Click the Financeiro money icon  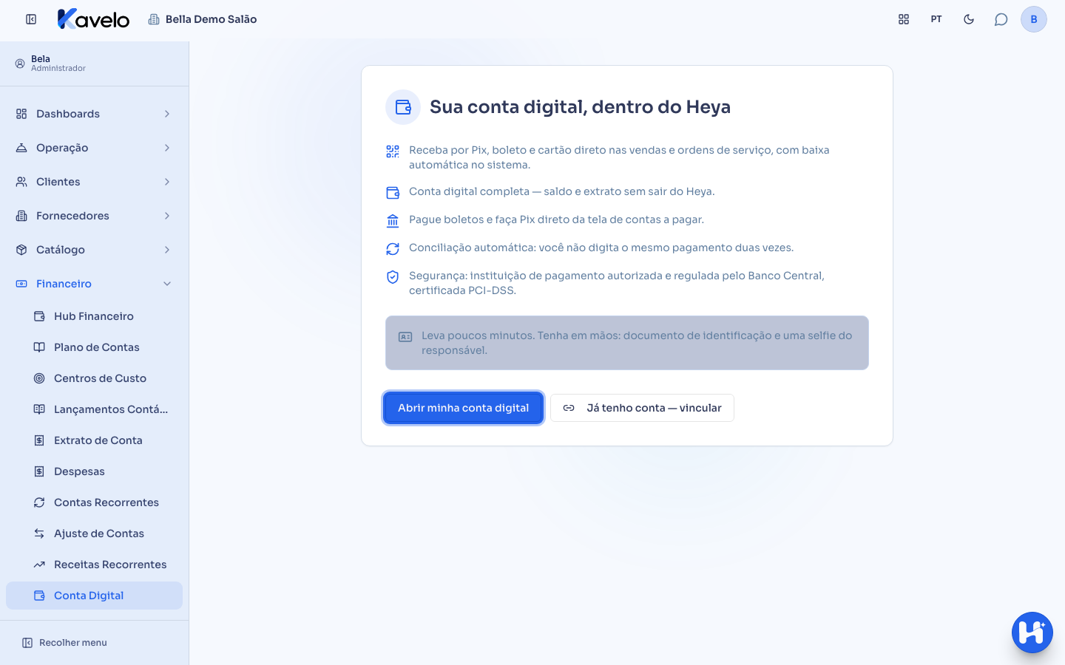(21, 284)
